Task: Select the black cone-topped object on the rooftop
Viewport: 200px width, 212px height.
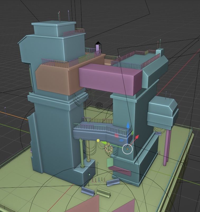Action: (98, 43)
